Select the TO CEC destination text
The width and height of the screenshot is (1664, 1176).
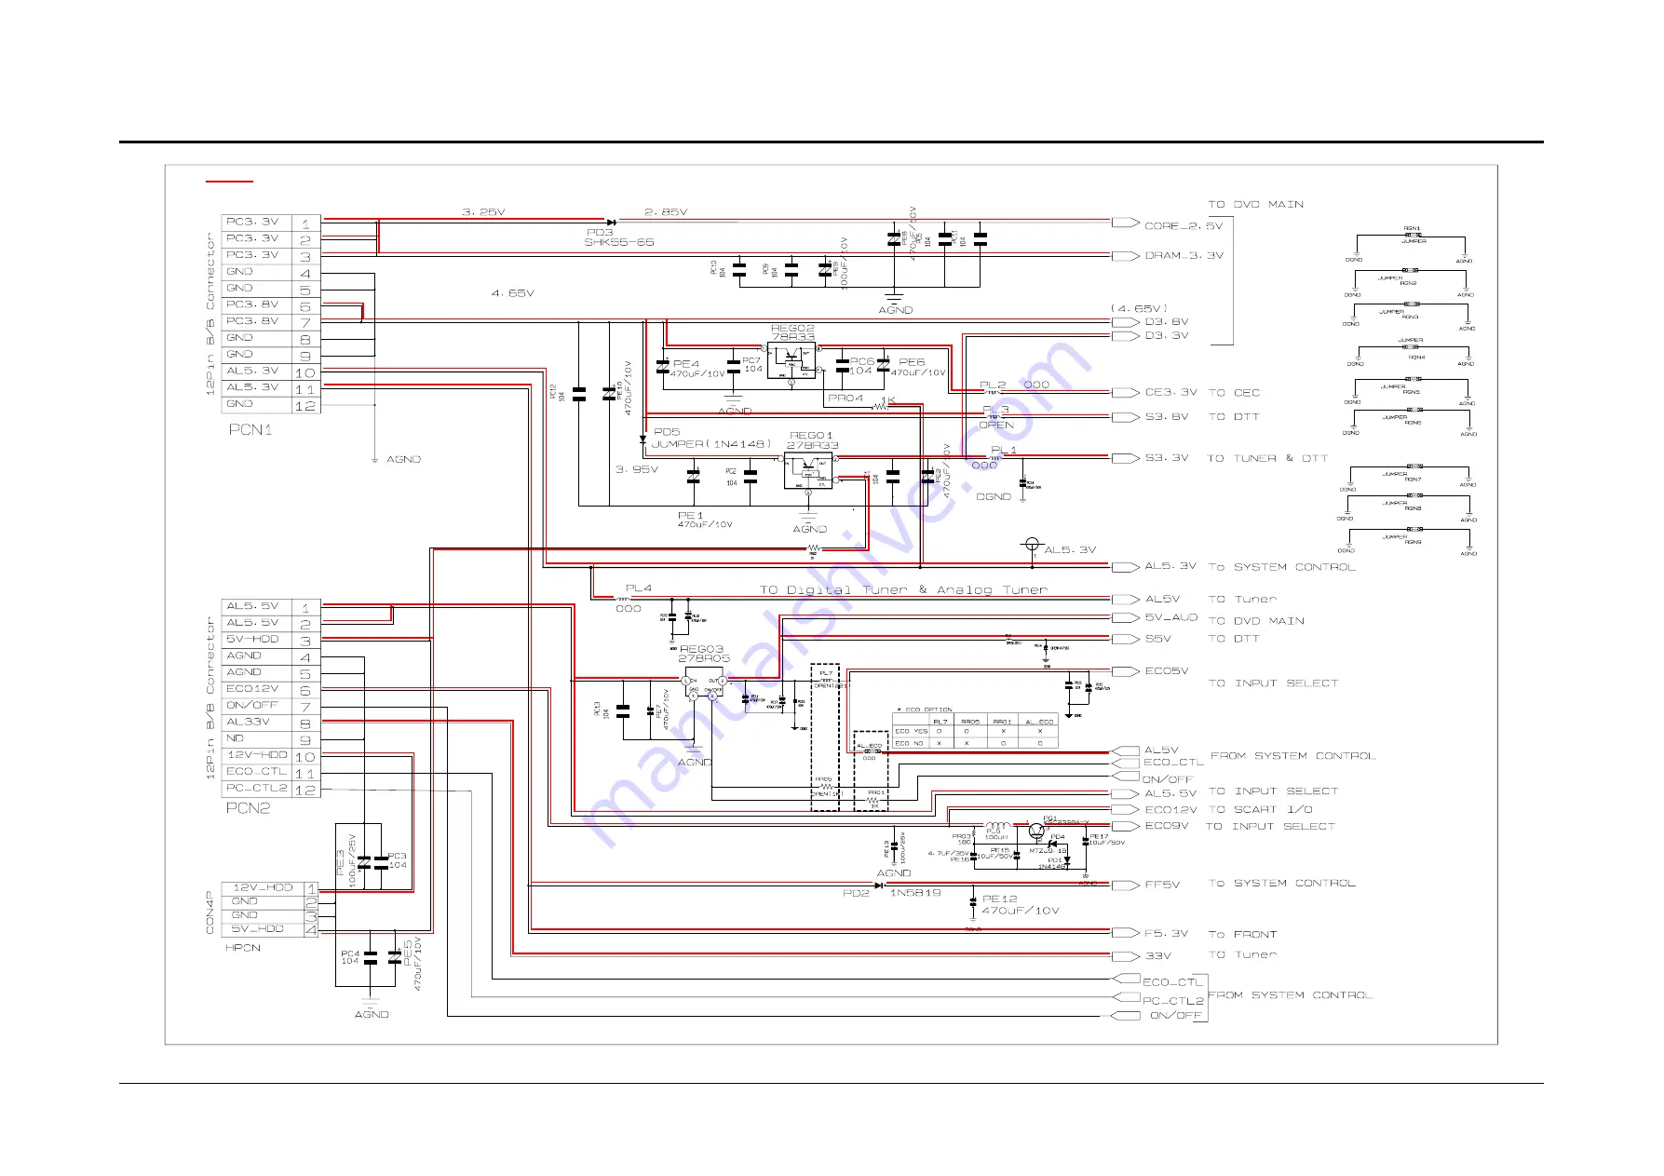tap(1234, 393)
